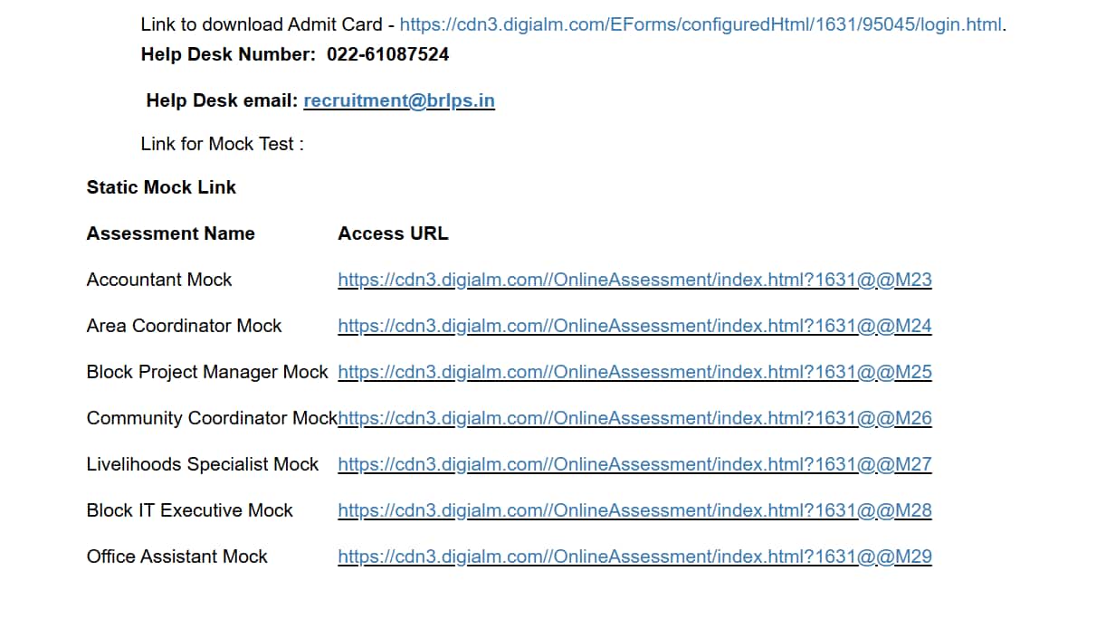Click the "Block Project Manager Mock" label

207,372
